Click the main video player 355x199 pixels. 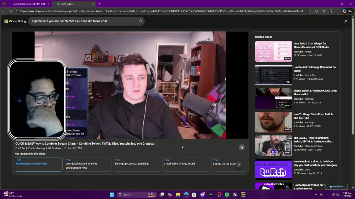(x=130, y=85)
